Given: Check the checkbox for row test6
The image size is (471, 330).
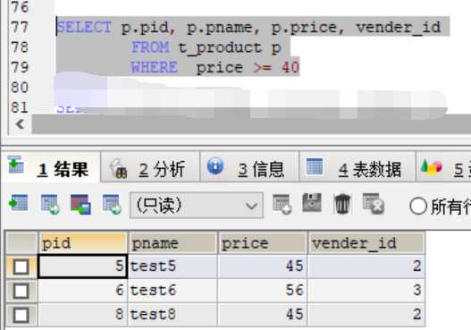Looking at the screenshot, I should click(21, 291).
